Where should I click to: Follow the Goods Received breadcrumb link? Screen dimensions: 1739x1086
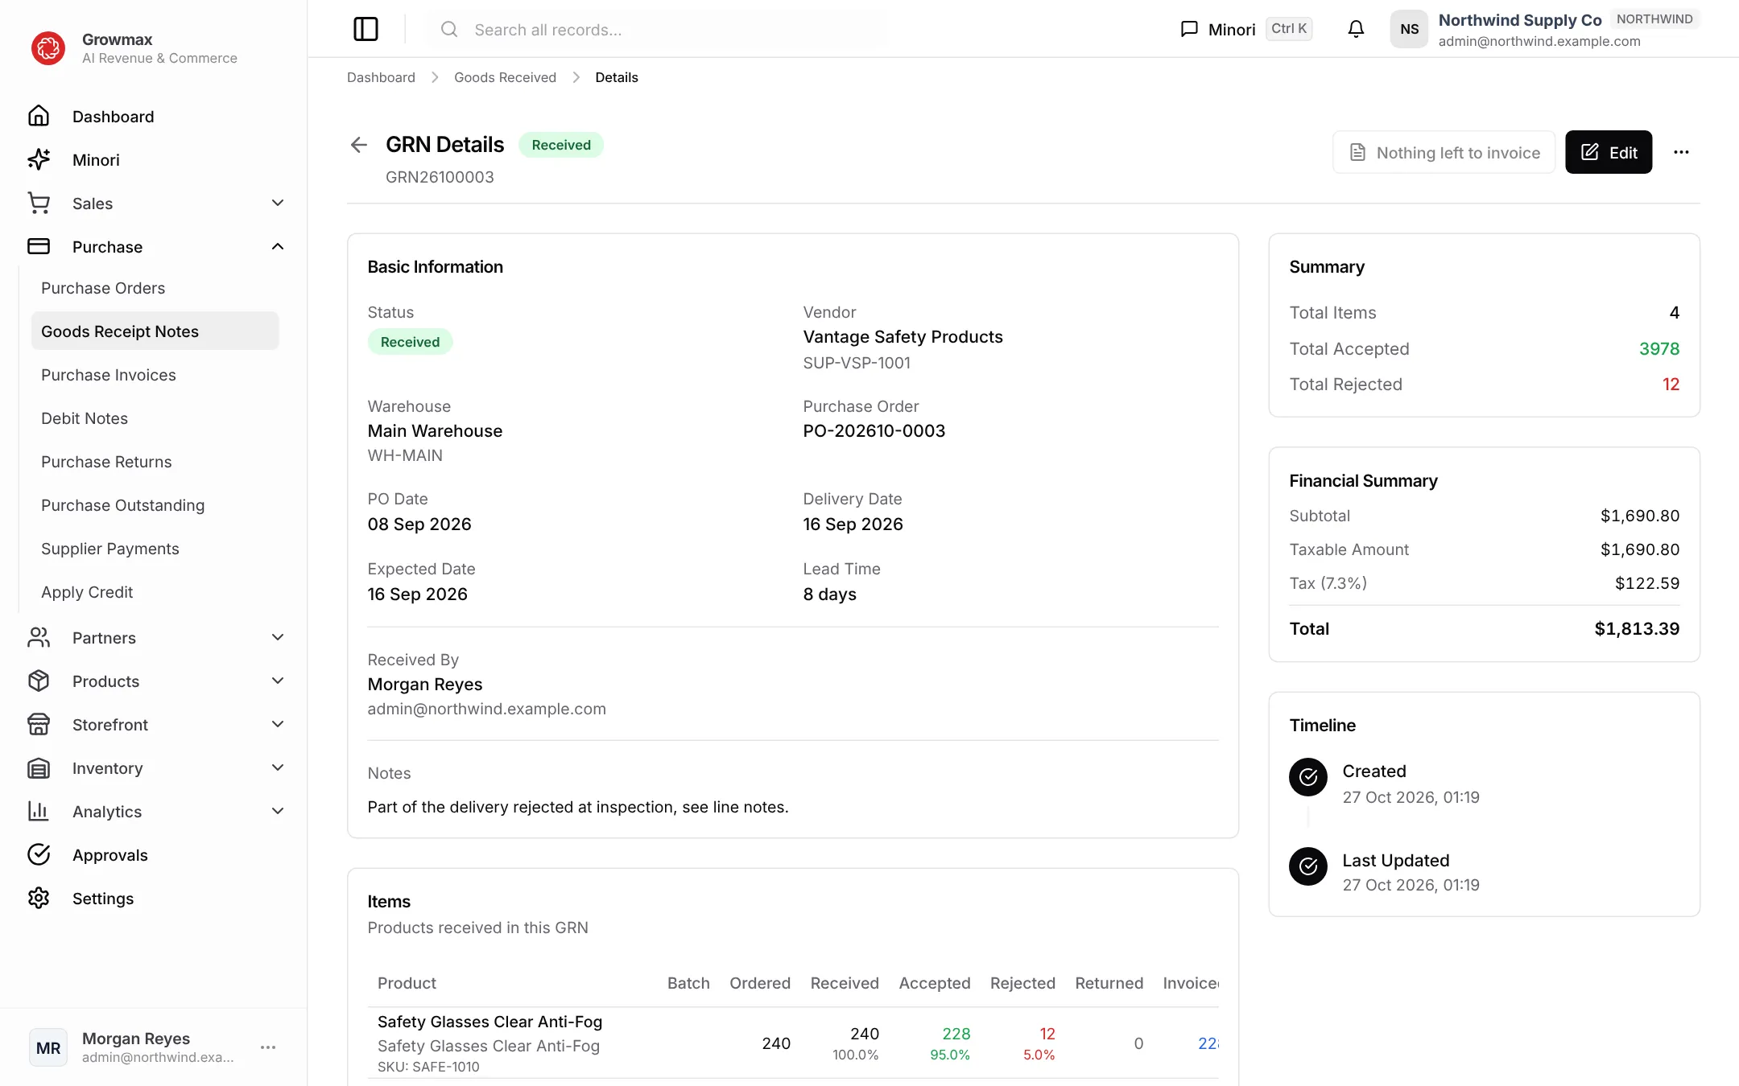(x=505, y=77)
